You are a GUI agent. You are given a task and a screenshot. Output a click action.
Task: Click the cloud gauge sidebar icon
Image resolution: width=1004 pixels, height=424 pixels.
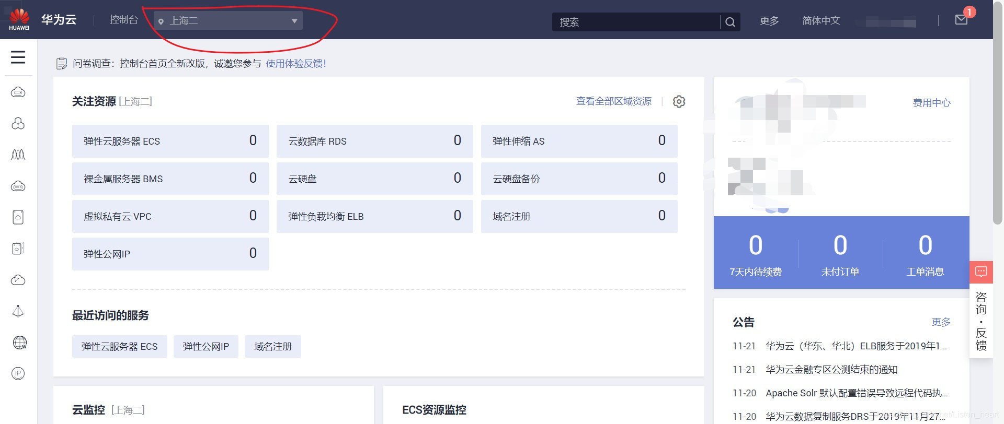[18, 280]
